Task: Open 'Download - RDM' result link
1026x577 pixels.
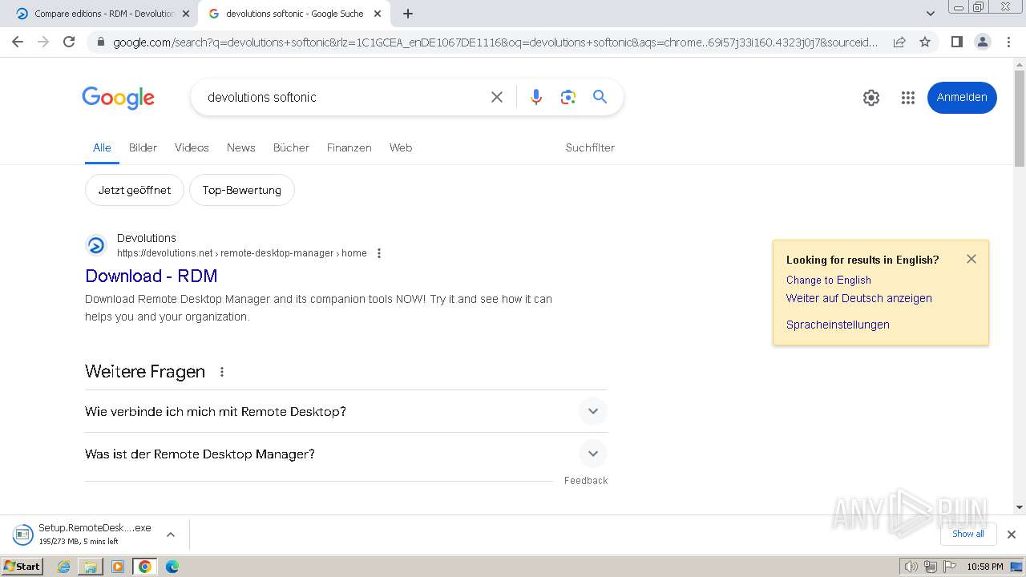Action: [151, 276]
